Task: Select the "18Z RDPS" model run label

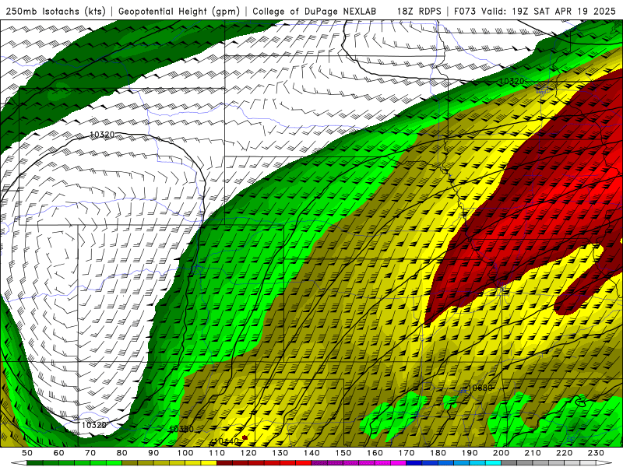Action: 419,11
